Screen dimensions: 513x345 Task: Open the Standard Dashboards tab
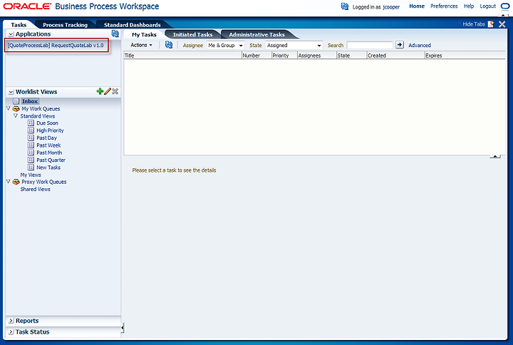[133, 25]
